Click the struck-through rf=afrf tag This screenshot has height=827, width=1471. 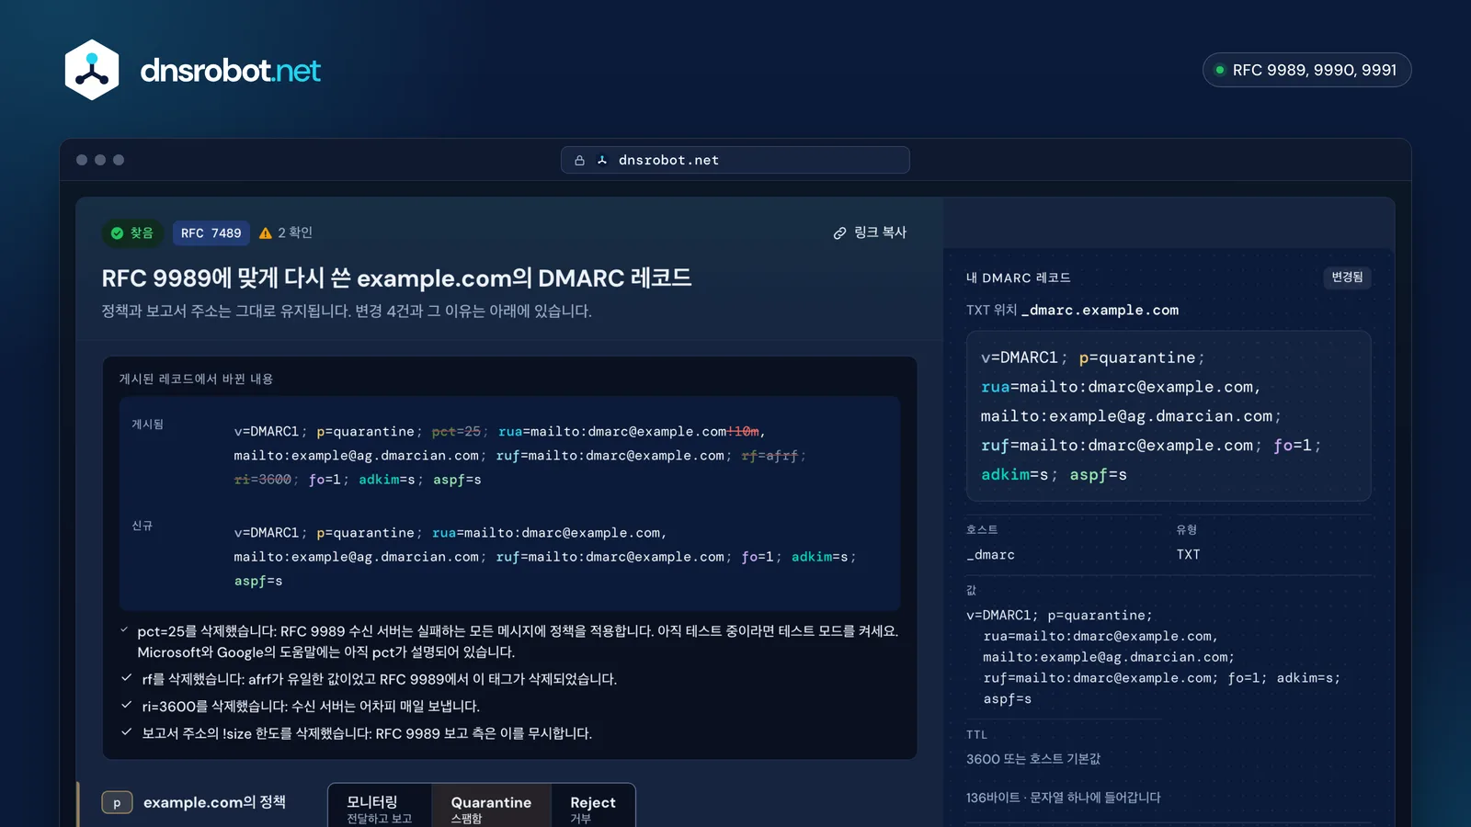tap(770, 456)
